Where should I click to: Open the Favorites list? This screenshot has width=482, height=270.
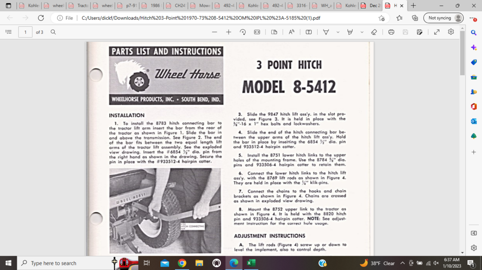(399, 18)
